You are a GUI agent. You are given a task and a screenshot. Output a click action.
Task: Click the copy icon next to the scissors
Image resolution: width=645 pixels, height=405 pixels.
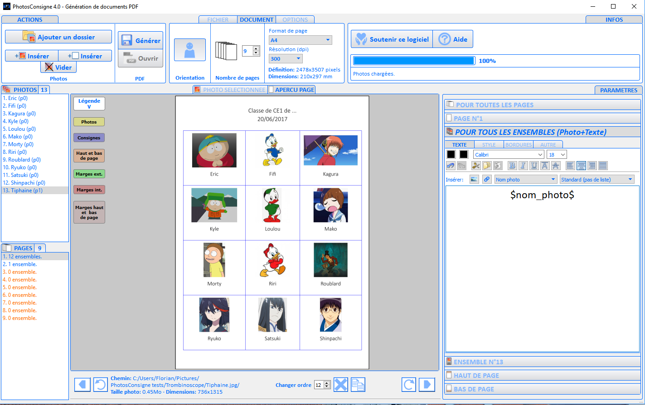pyautogui.click(x=487, y=166)
